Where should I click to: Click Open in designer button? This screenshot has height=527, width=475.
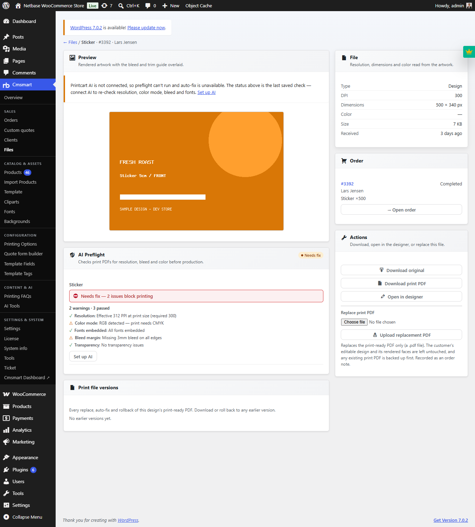[x=401, y=297]
